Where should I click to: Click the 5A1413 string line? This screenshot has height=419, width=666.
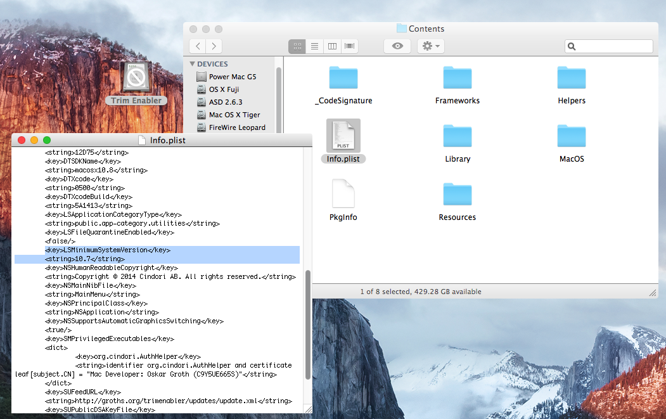click(x=88, y=205)
